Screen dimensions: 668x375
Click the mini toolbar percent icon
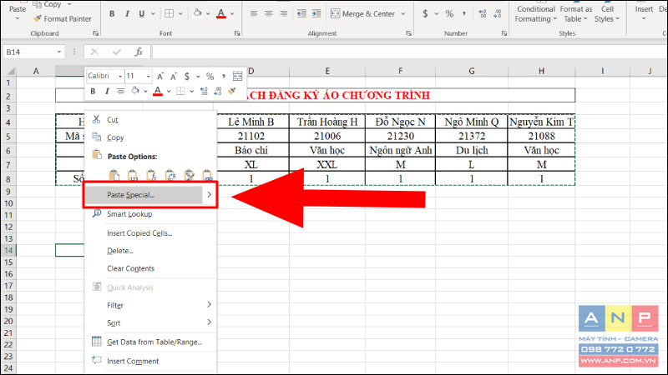[x=210, y=76]
